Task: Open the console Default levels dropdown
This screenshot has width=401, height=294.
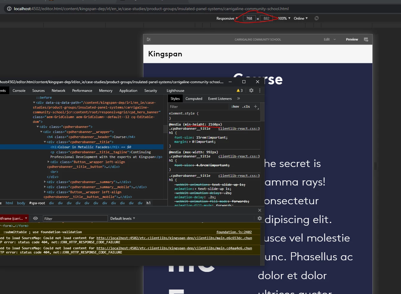Action: 123,218
